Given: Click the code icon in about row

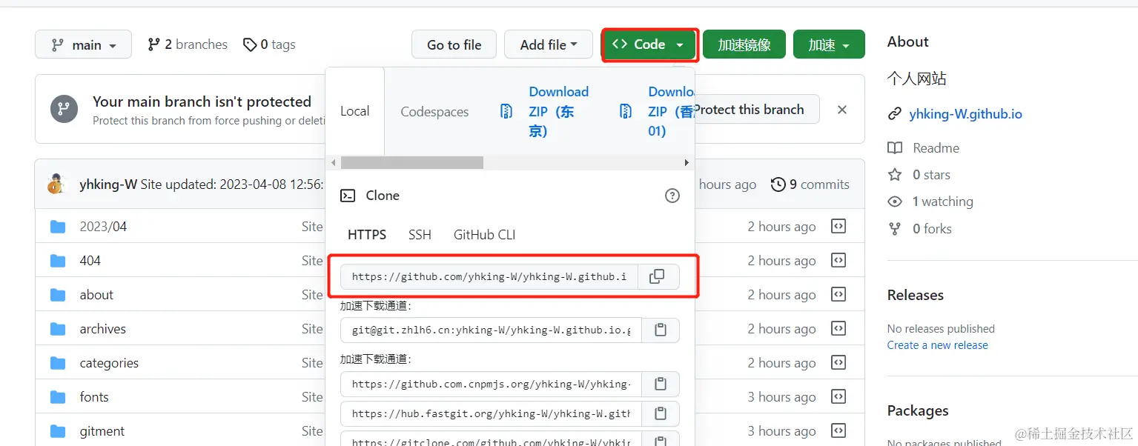Looking at the screenshot, I should tap(838, 295).
